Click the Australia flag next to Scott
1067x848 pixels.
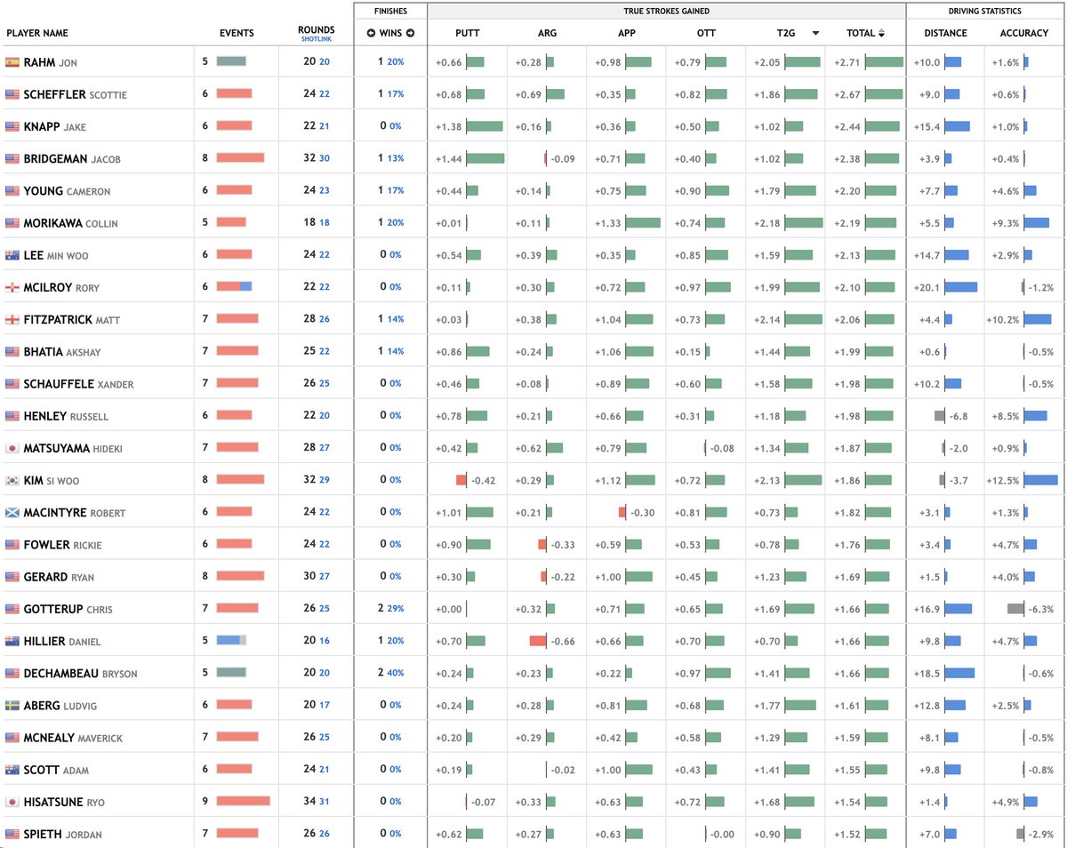click(12, 770)
